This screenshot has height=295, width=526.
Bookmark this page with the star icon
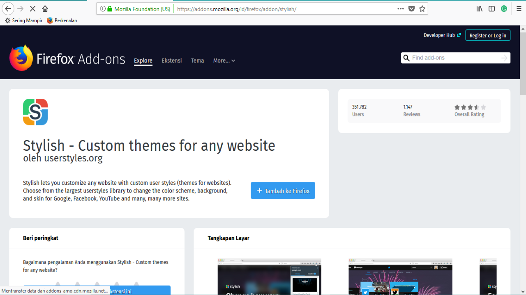tap(422, 9)
